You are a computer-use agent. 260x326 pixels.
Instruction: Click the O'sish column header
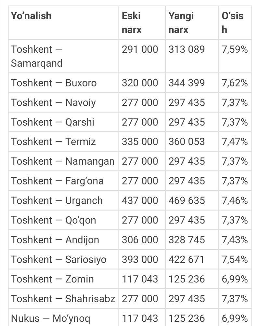(x=232, y=23)
